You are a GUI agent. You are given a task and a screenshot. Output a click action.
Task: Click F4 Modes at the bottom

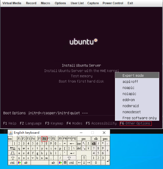pyautogui.click(x=75, y=123)
